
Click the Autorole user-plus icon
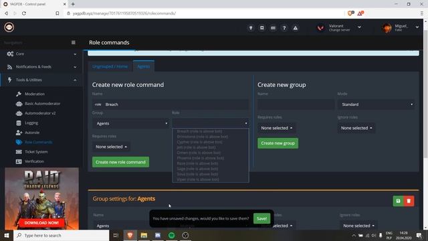tap(19, 133)
